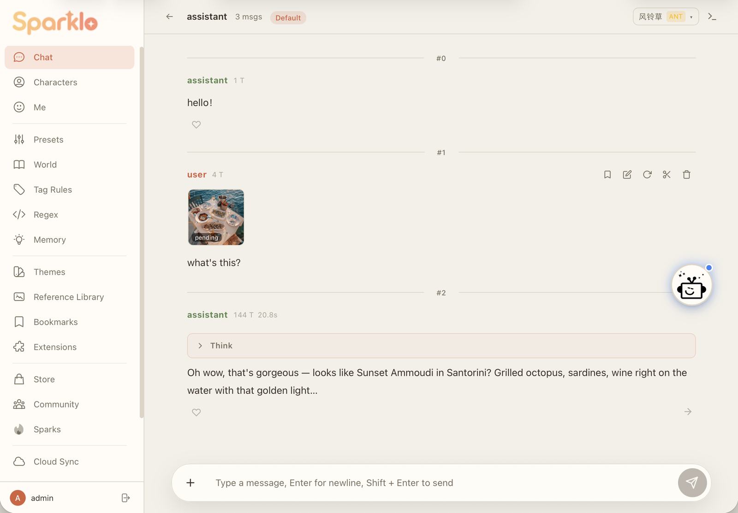Click the 'user' sender name
This screenshot has width=738, height=513.
tap(197, 175)
